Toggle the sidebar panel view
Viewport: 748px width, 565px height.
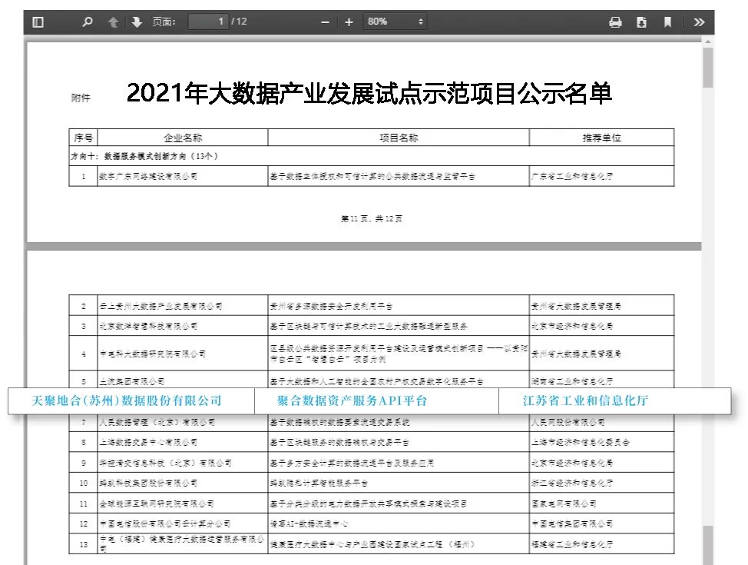(x=39, y=22)
